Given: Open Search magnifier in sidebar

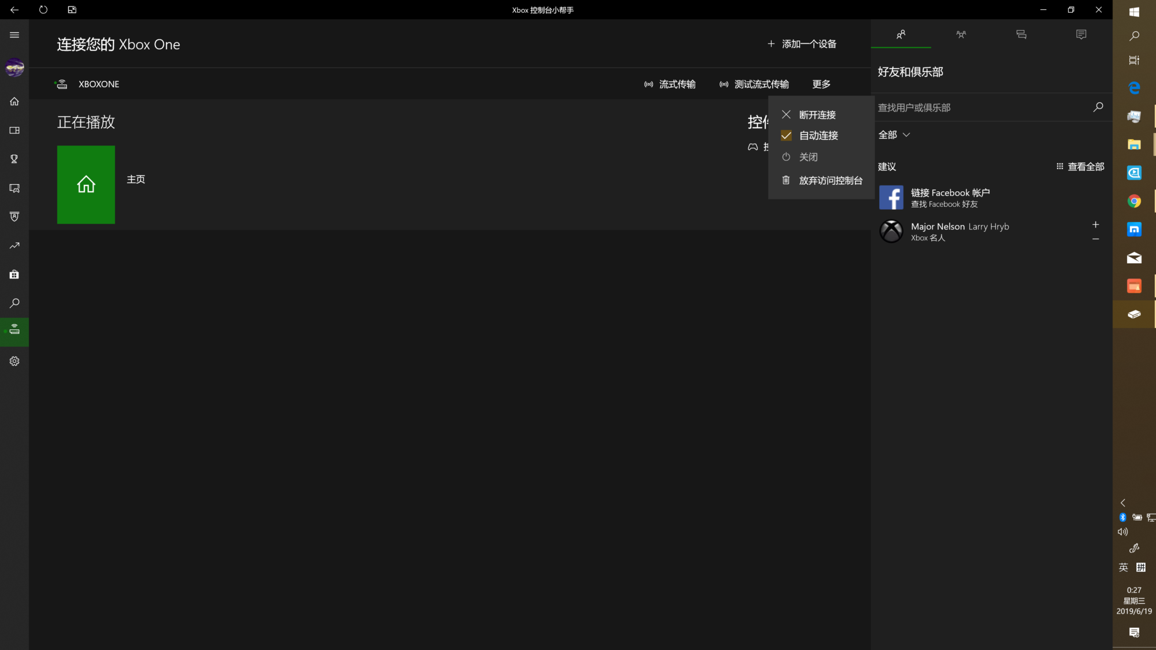Looking at the screenshot, I should tap(14, 303).
